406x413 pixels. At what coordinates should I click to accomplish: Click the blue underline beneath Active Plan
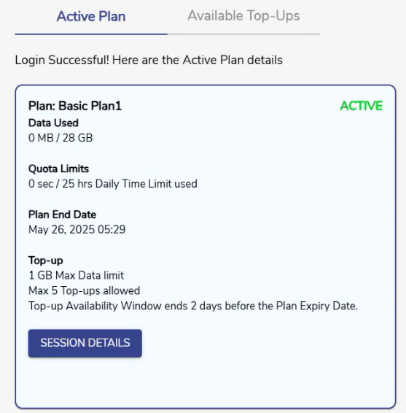(x=91, y=34)
